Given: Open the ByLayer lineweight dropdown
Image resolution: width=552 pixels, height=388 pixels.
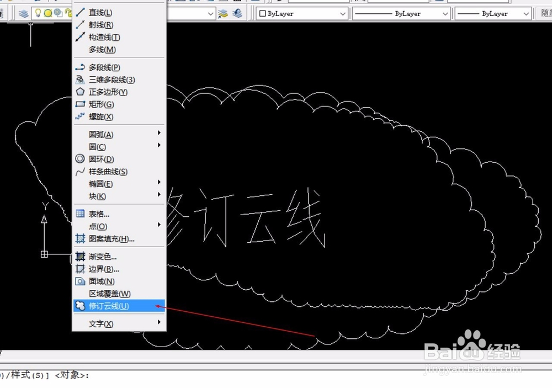Looking at the screenshot, I should tap(493, 14).
